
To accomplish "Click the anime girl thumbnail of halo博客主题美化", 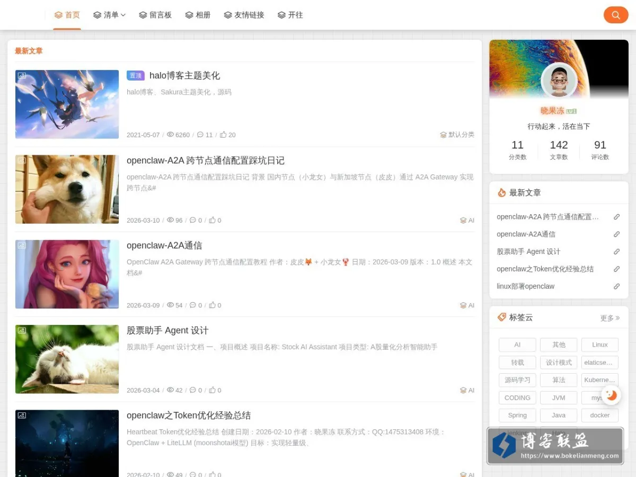I will (67, 104).
